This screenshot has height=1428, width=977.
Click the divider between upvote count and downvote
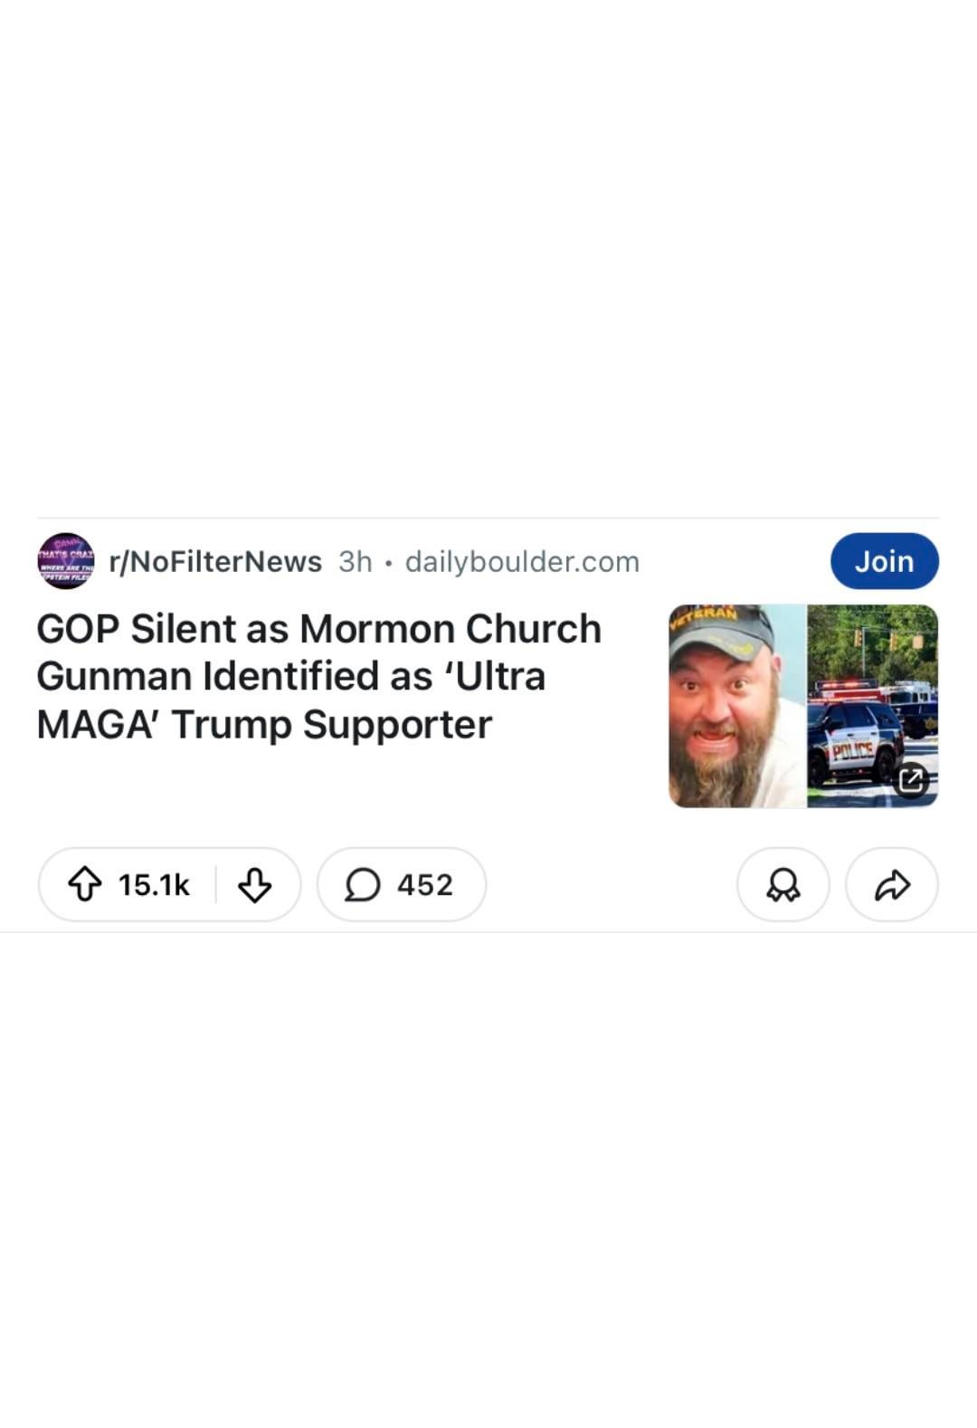tap(216, 884)
